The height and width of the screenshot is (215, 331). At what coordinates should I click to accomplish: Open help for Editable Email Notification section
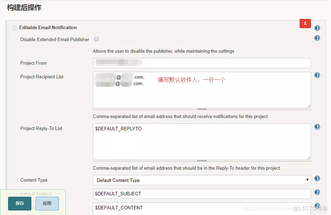coord(317,28)
